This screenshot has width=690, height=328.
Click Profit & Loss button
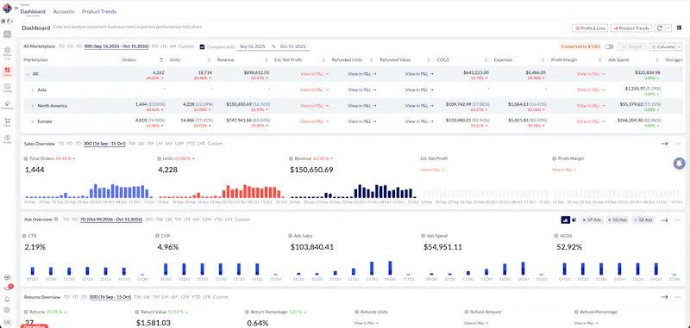(x=590, y=28)
